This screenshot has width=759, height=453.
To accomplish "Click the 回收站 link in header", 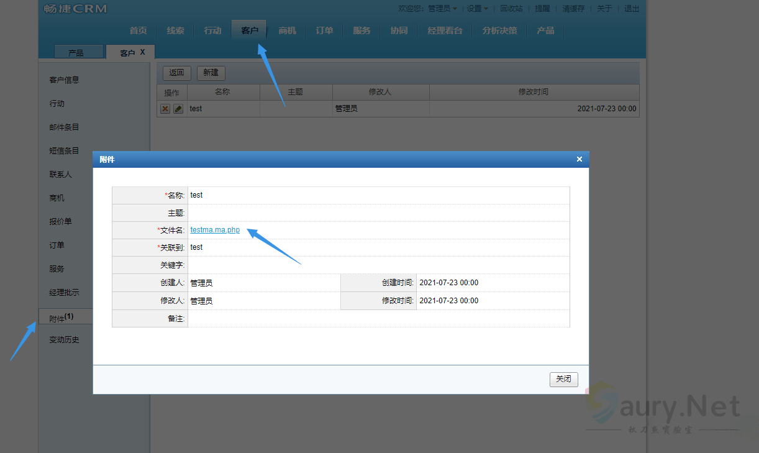I will (x=511, y=9).
